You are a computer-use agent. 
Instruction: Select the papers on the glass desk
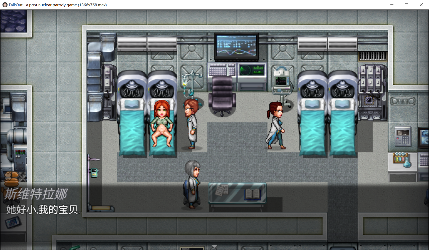[222, 190]
